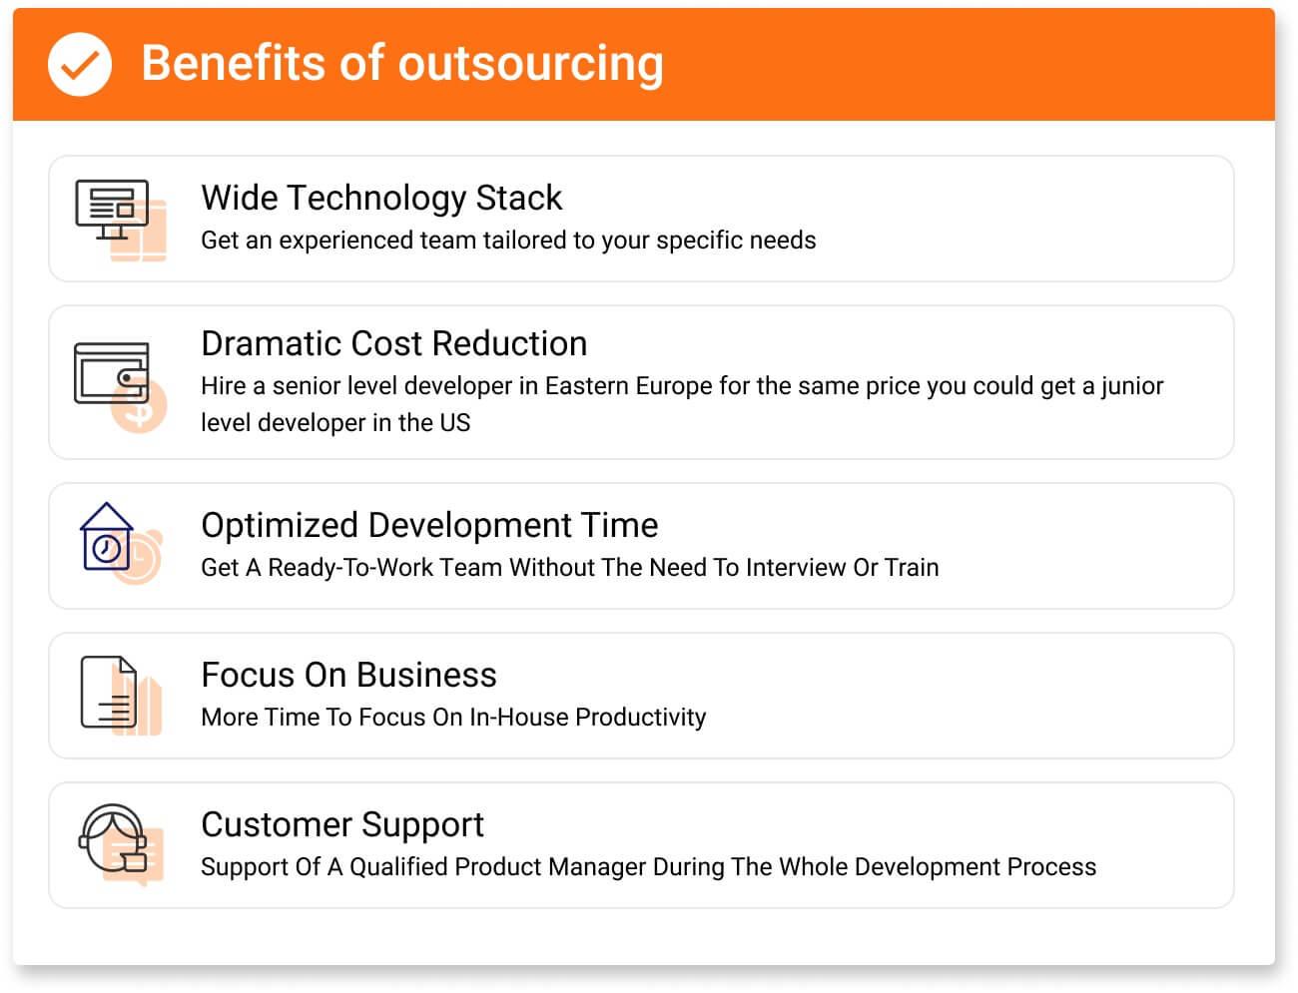Open the Optimized Development Time heading
The height and width of the screenshot is (993, 1298).
[x=429, y=525]
